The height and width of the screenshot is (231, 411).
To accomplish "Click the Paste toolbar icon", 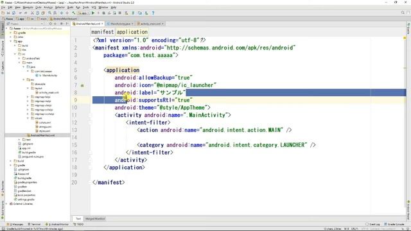I will click(43, 13).
